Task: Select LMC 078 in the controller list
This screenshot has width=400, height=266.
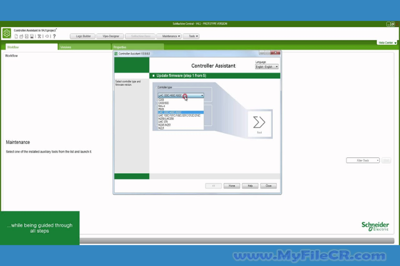Action: click(181, 122)
